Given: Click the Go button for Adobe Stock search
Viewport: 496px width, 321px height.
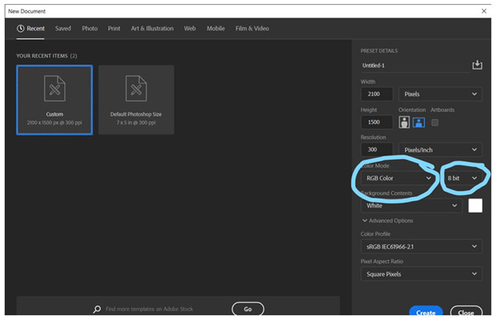Looking at the screenshot, I should pyautogui.click(x=248, y=309).
